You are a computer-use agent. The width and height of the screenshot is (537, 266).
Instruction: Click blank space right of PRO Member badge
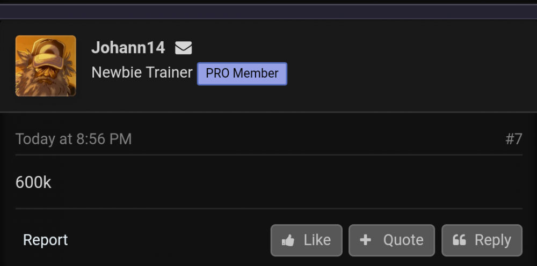pos(411,73)
